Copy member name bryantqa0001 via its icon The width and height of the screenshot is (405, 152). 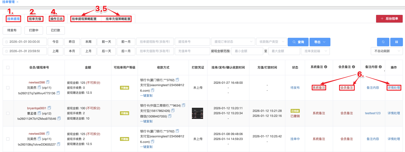[49, 108]
